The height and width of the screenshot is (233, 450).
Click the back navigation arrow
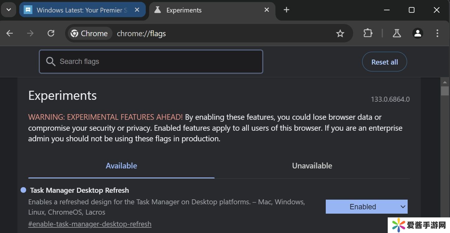pyautogui.click(x=10, y=33)
